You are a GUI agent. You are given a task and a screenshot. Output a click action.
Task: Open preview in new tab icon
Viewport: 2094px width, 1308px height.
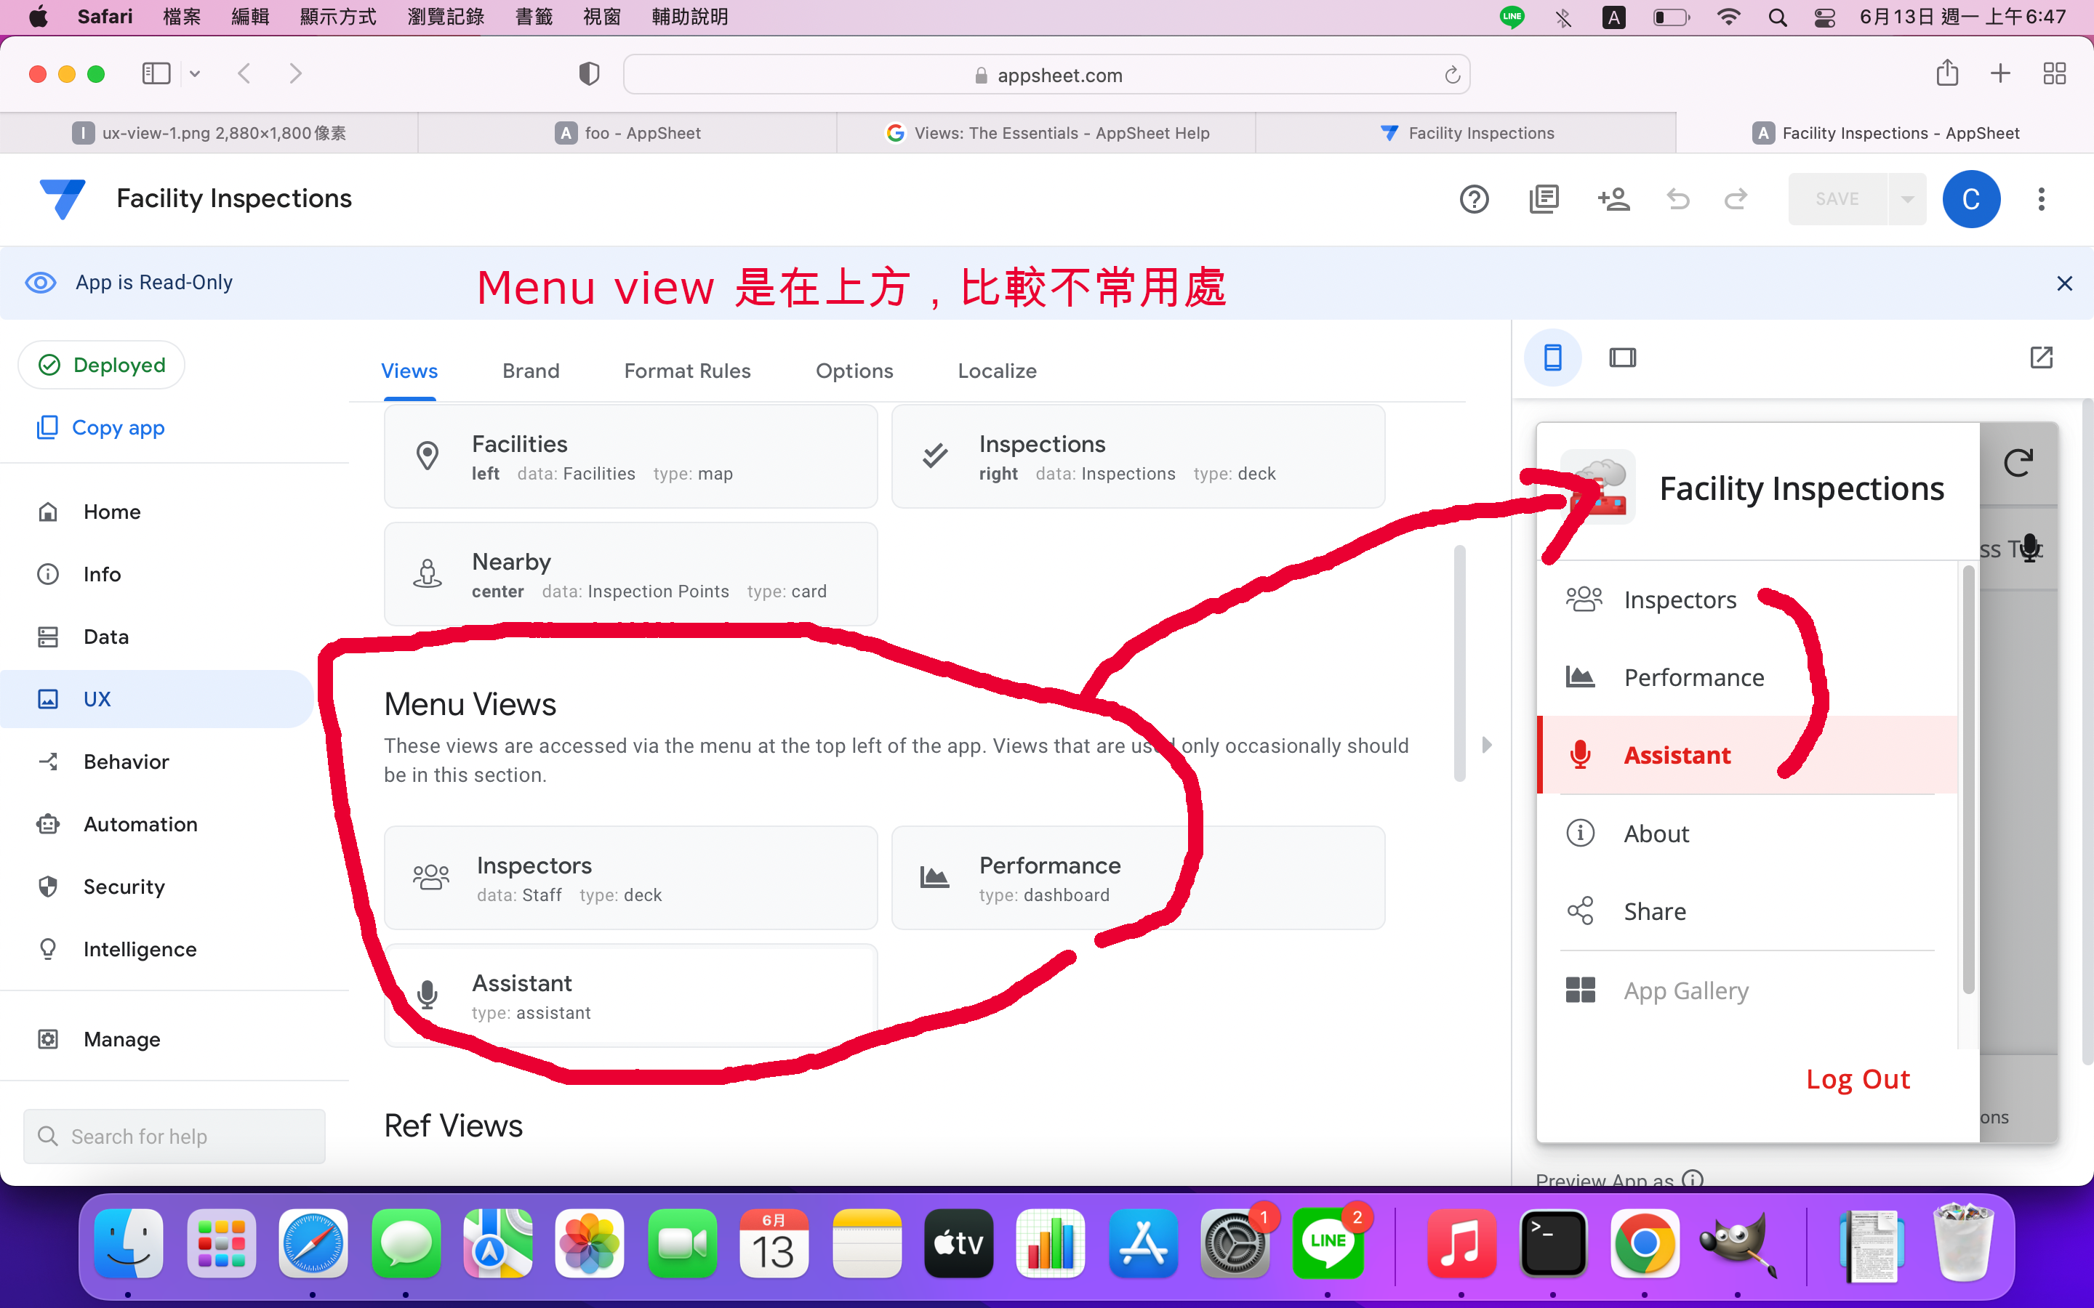(x=2041, y=358)
